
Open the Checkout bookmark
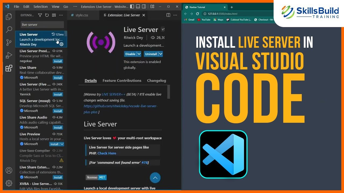pyautogui.click(x=264, y=20)
